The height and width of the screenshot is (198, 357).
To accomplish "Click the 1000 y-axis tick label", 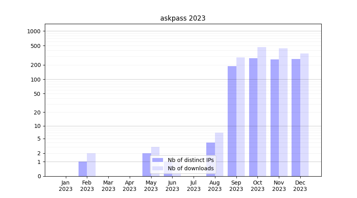I will [x=34, y=31].
